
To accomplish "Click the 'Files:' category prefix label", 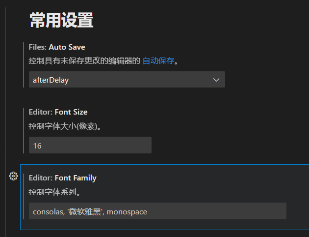I will tap(38, 47).
